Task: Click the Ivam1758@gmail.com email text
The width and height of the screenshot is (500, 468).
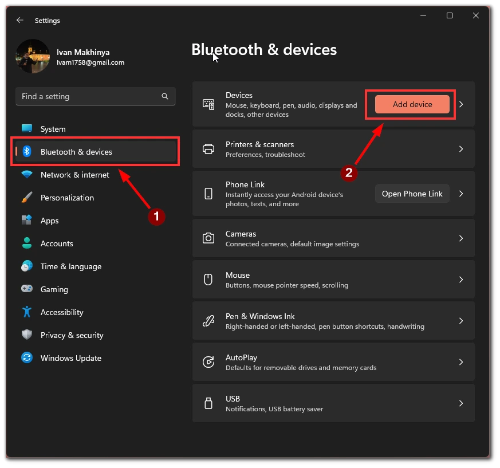Action: [x=90, y=62]
